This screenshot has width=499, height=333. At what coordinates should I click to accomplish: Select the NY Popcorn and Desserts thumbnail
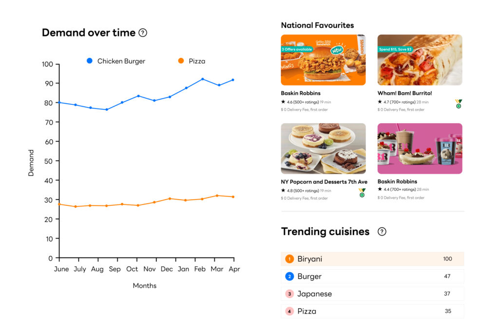coord(323,148)
